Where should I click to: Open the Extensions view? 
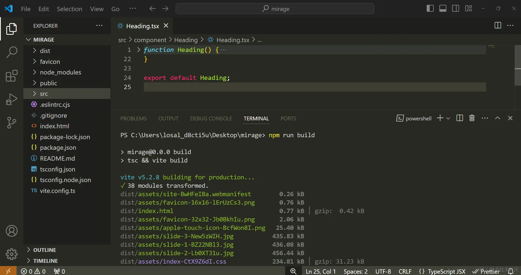11,76
